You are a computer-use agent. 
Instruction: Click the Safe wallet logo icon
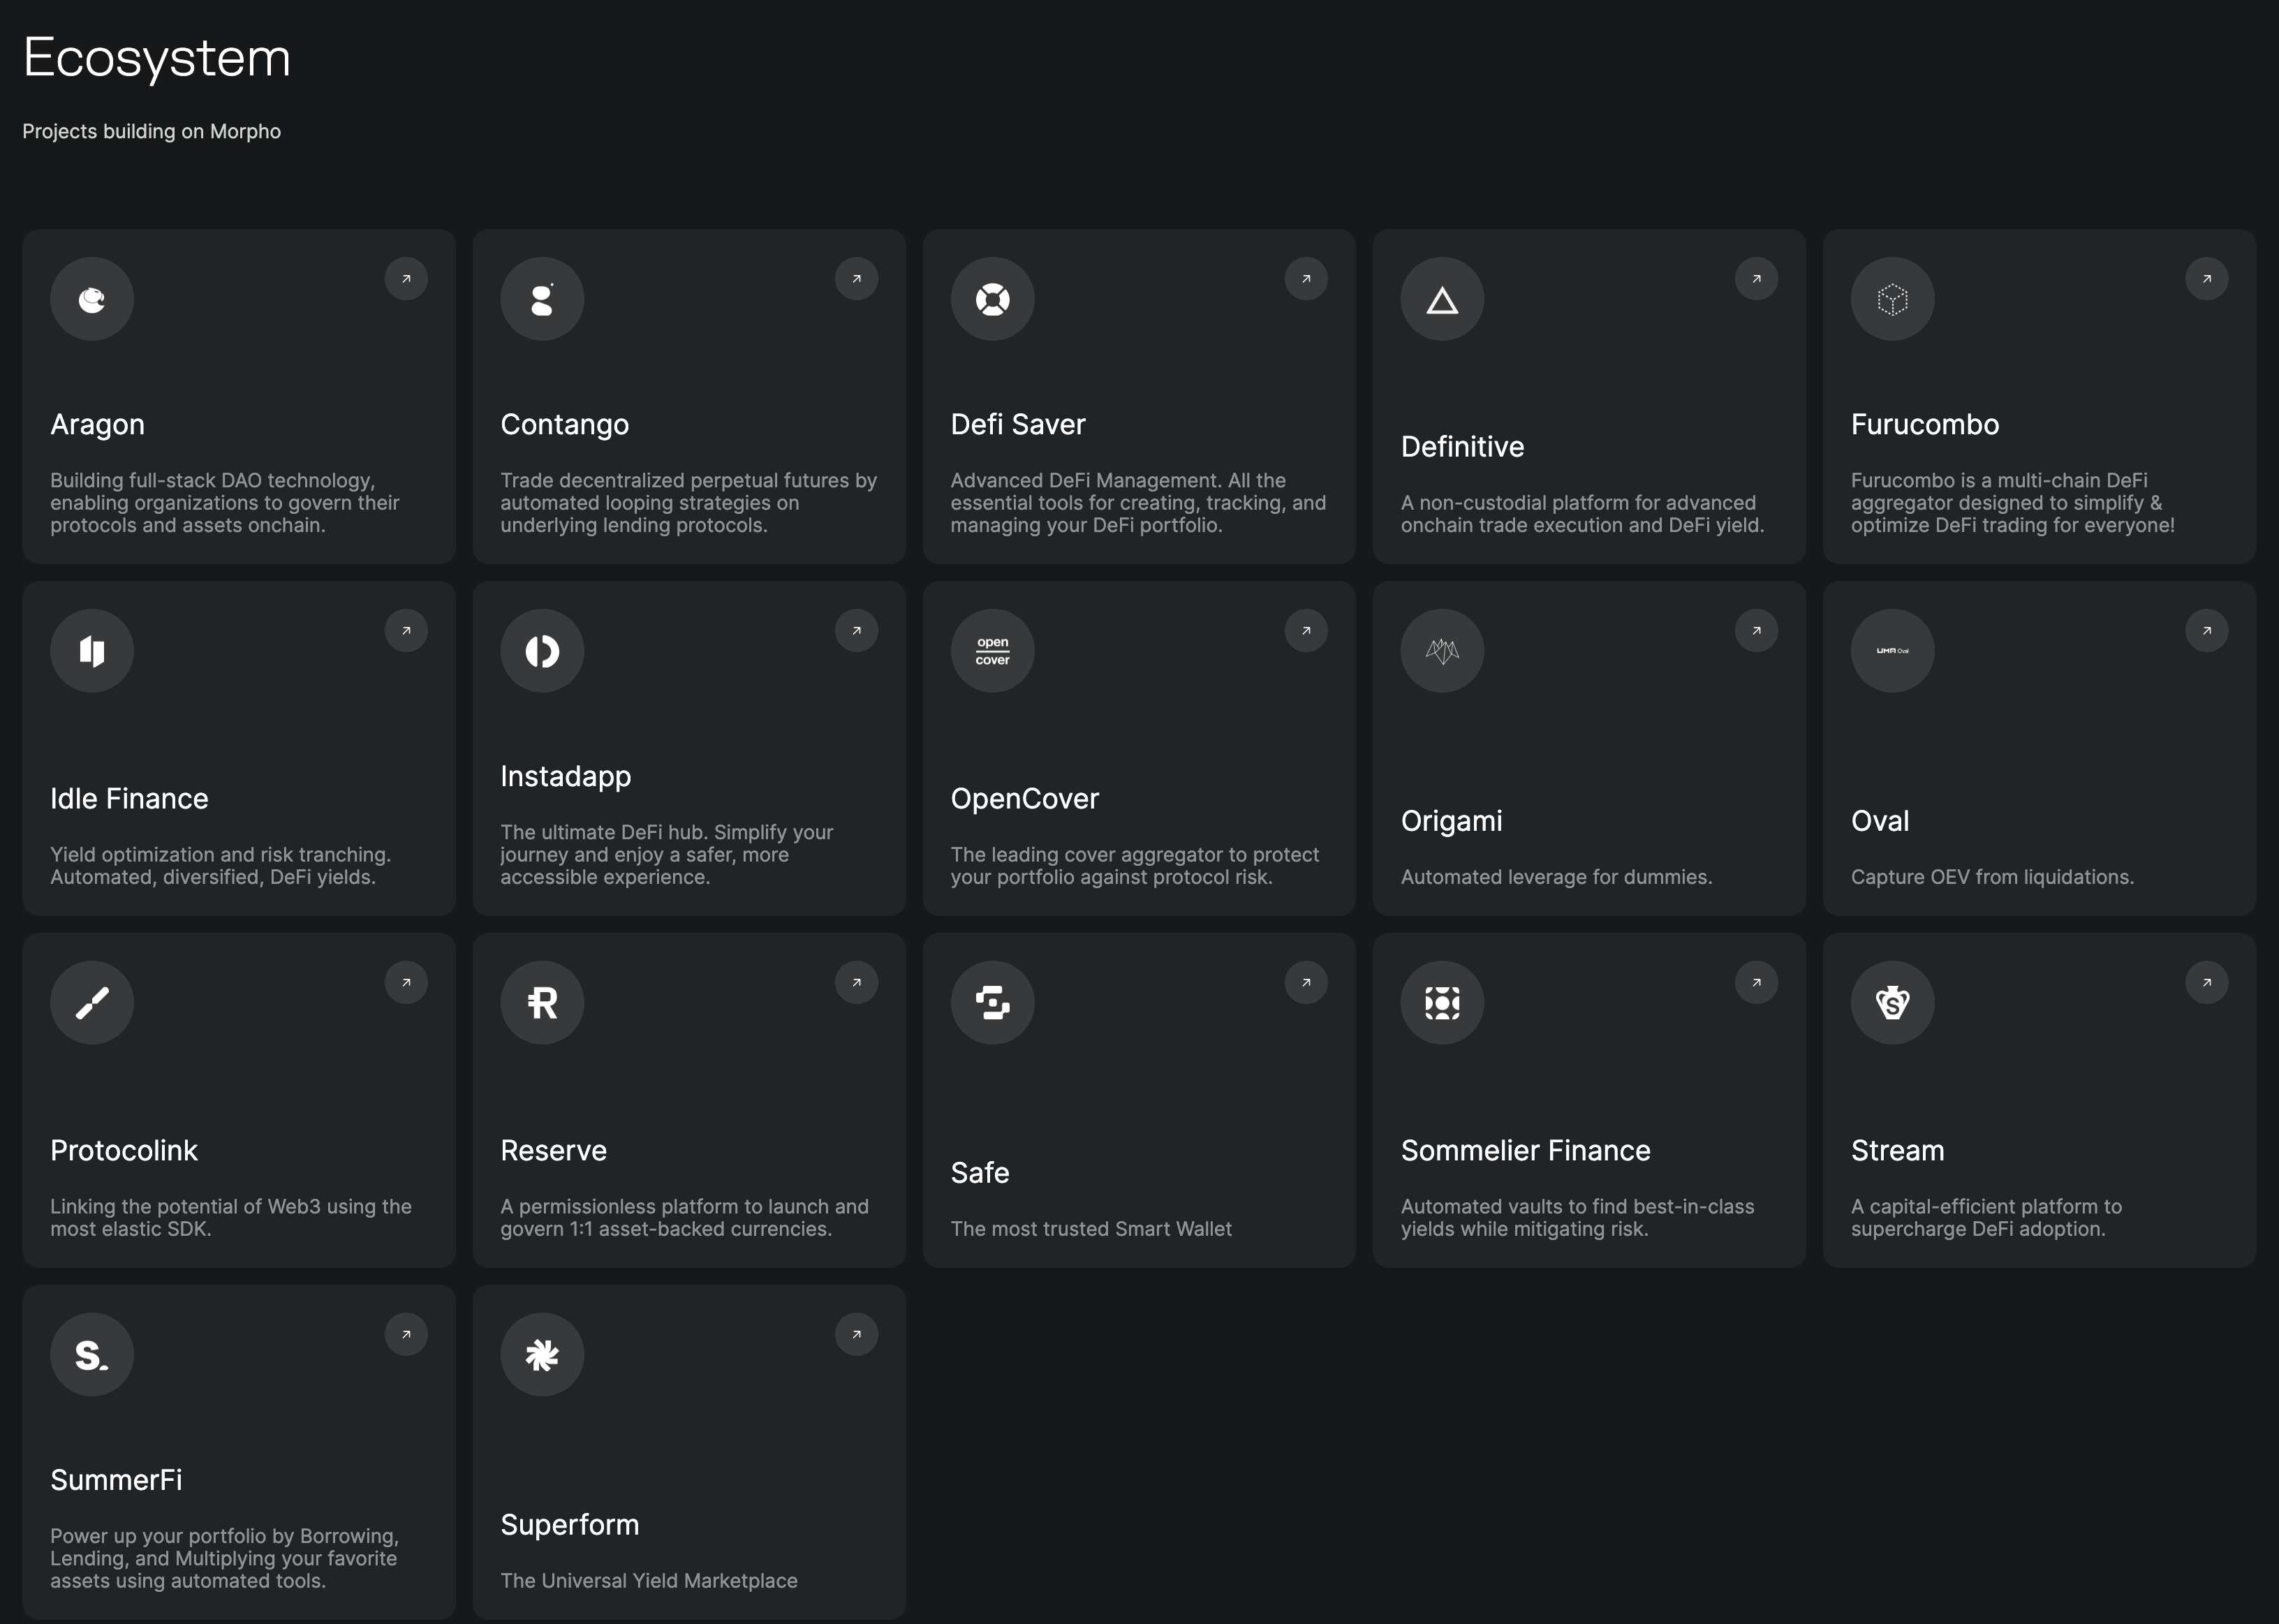[x=992, y=1003]
